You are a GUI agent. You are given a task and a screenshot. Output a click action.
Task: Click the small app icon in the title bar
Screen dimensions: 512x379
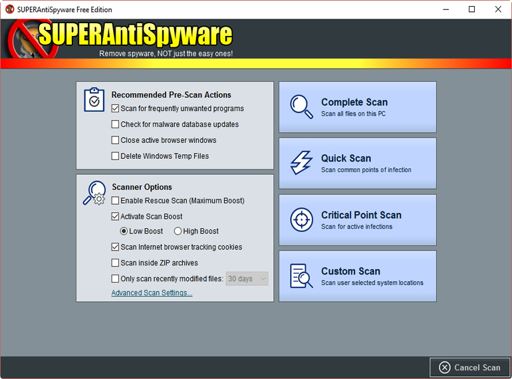coord(10,9)
